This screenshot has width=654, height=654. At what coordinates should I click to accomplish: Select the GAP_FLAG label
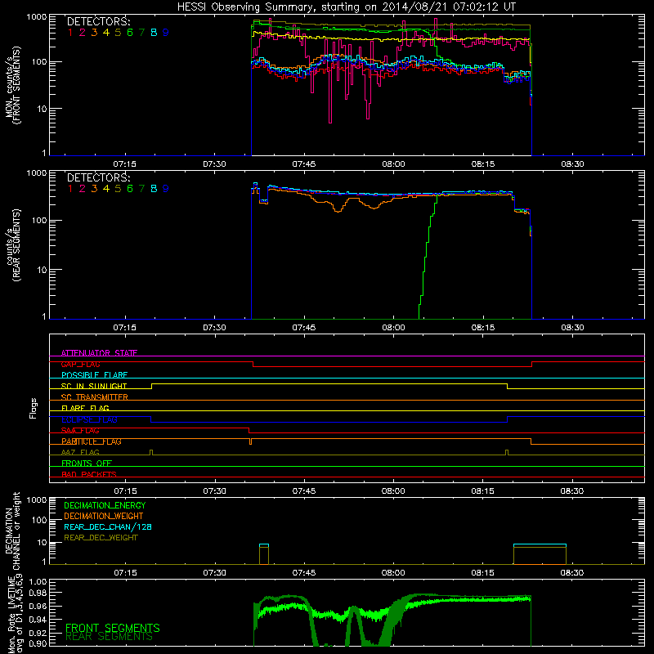coord(80,364)
